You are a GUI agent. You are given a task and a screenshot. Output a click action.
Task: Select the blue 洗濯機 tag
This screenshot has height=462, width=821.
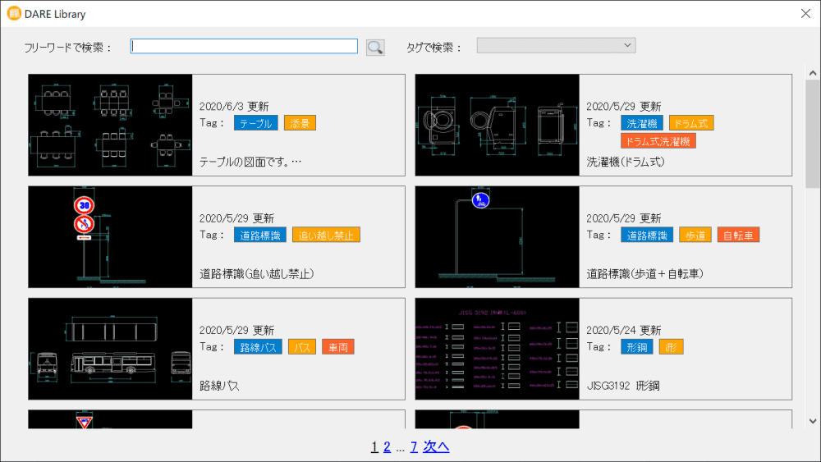642,123
